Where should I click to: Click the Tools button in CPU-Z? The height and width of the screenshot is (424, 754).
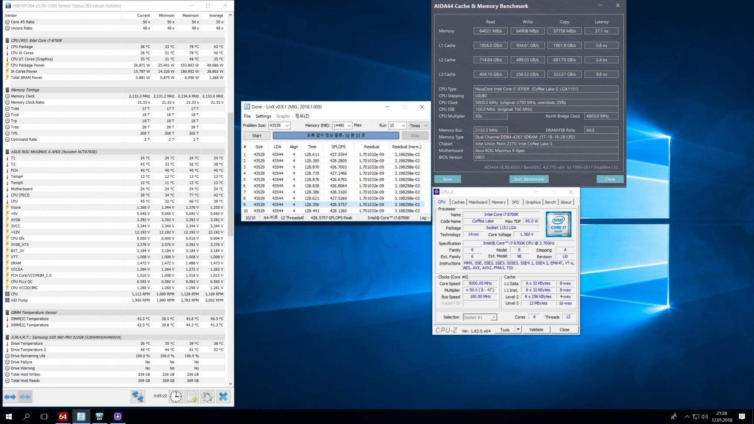(x=505, y=330)
